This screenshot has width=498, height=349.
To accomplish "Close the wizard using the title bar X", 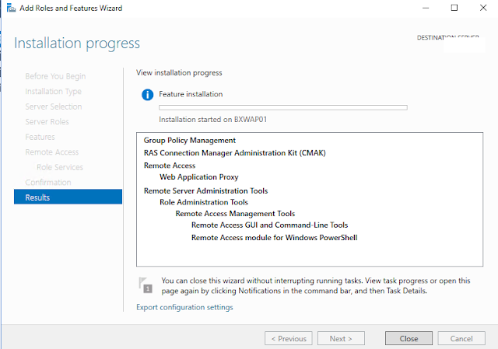I will (483, 8).
